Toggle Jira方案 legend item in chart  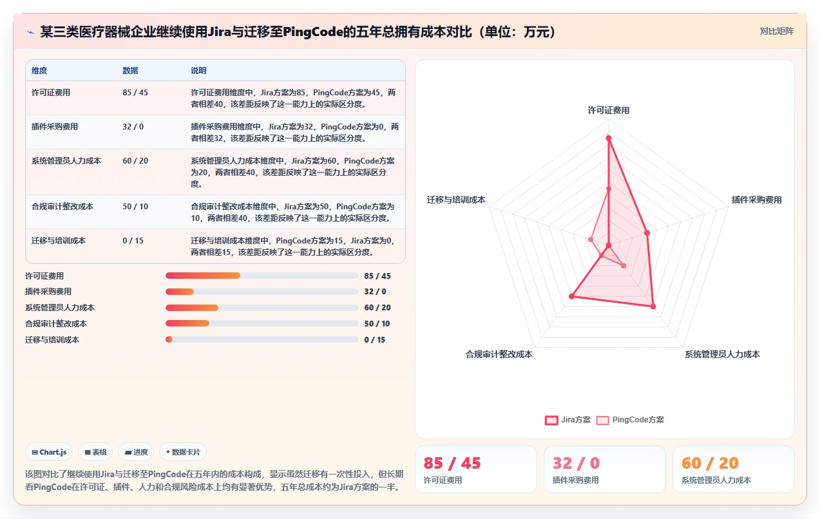click(567, 420)
